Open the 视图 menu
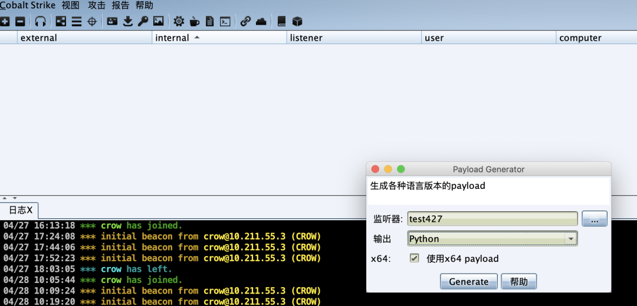Image resolution: width=637 pixels, height=306 pixels. pyautogui.click(x=71, y=6)
